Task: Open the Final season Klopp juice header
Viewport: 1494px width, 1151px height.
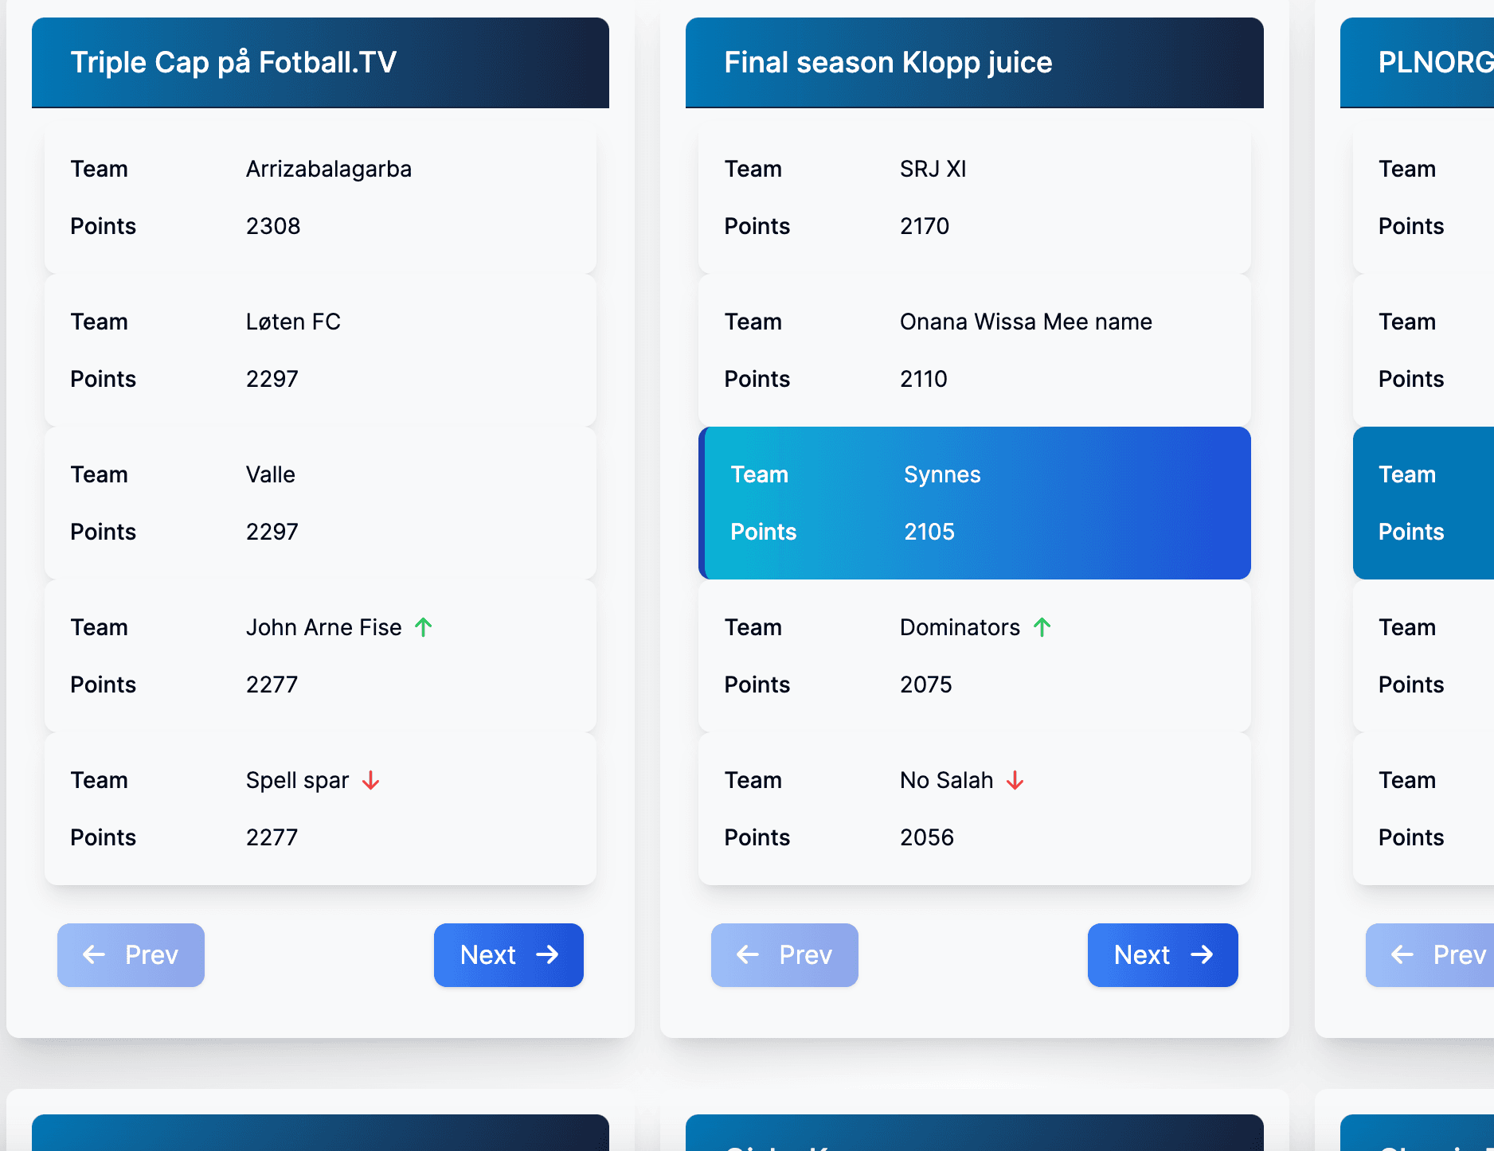Action: 974,62
